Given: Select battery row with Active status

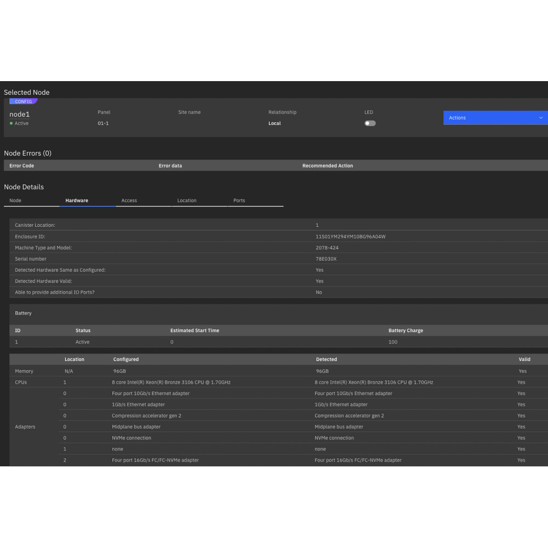Looking at the screenshot, I should click(x=82, y=342).
